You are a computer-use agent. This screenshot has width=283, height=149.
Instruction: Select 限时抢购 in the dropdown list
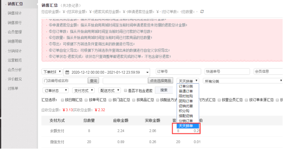point(188,96)
